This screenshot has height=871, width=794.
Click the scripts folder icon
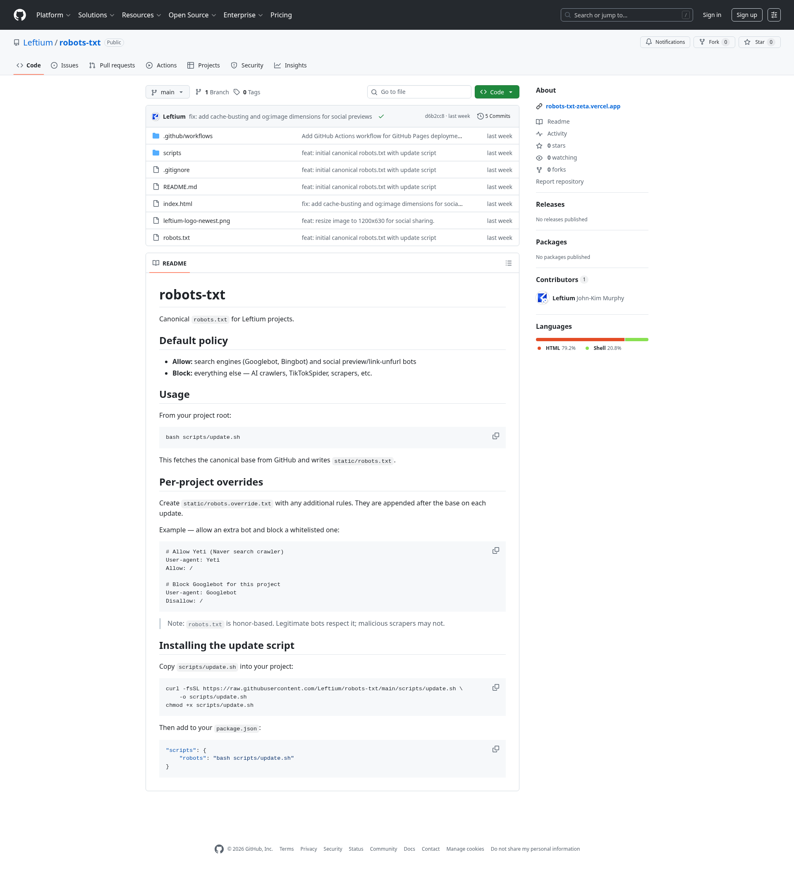click(x=156, y=153)
